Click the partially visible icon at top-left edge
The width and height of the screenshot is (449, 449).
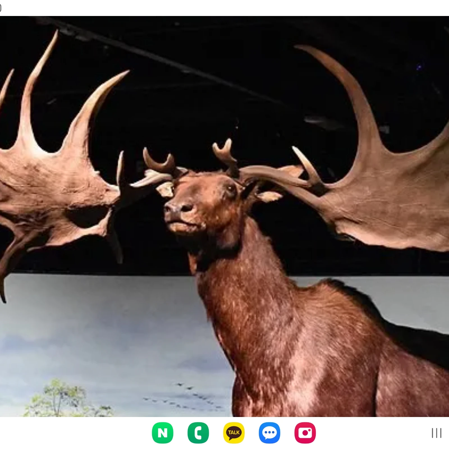click(1, 8)
